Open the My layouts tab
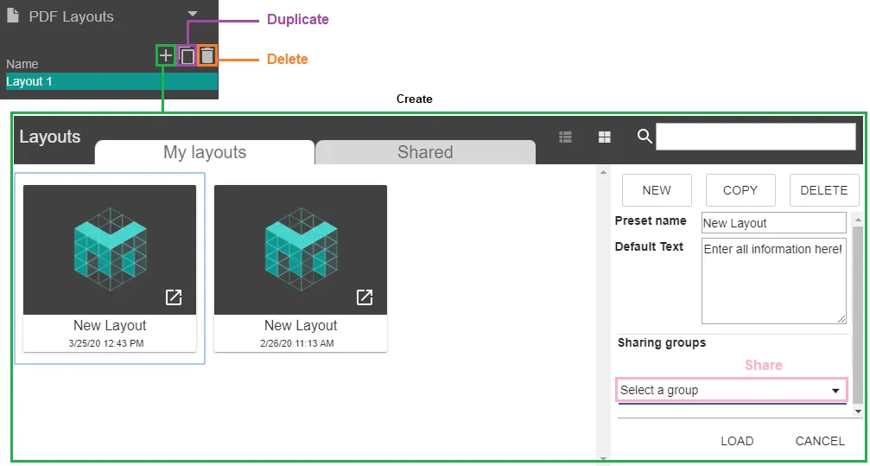Viewport: 870px width, 466px height. coord(205,153)
